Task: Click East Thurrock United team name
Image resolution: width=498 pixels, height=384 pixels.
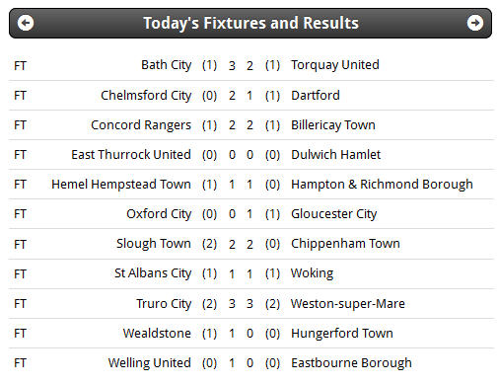Action: pos(131,155)
